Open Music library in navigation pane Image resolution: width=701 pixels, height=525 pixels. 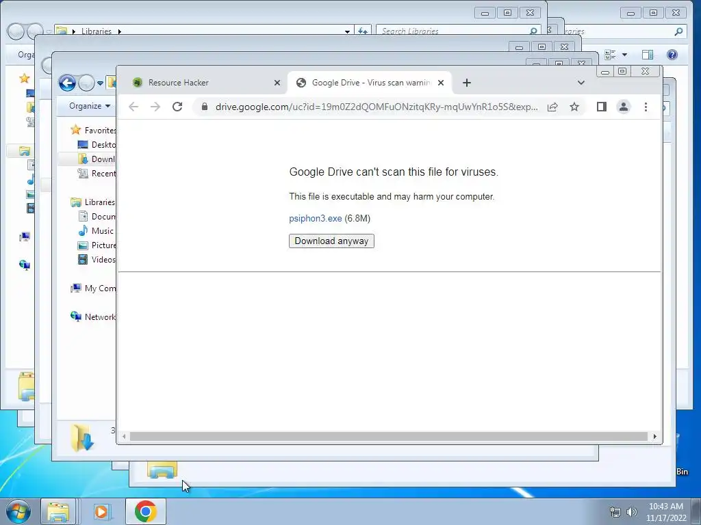pos(96,231)
